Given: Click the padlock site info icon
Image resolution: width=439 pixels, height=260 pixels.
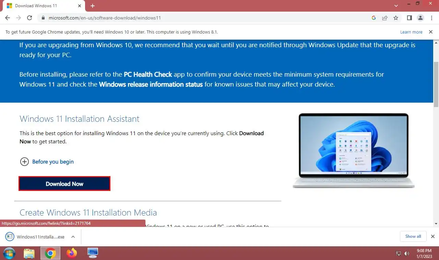Looking at the screenshot, I should (43, 18).
